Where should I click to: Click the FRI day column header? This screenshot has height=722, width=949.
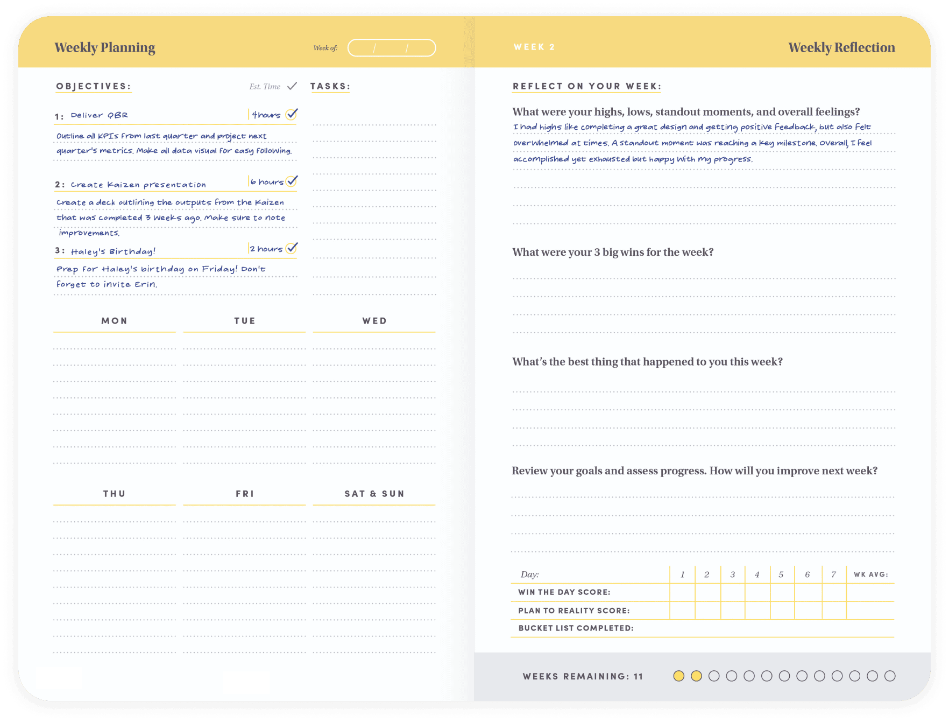(x=245, y=494)
